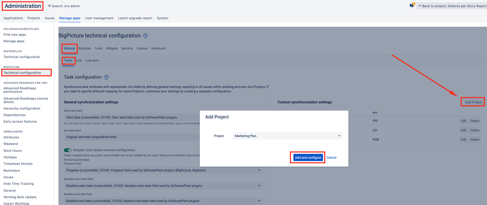Open Timesheet Periods sidebar link
This screenshot has width=487, height=205.
tap(18, 164)
